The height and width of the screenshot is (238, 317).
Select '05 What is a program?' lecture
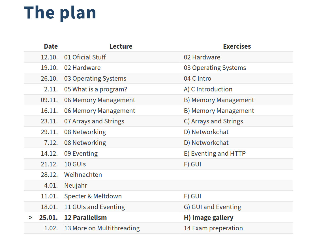click(96, 89)
